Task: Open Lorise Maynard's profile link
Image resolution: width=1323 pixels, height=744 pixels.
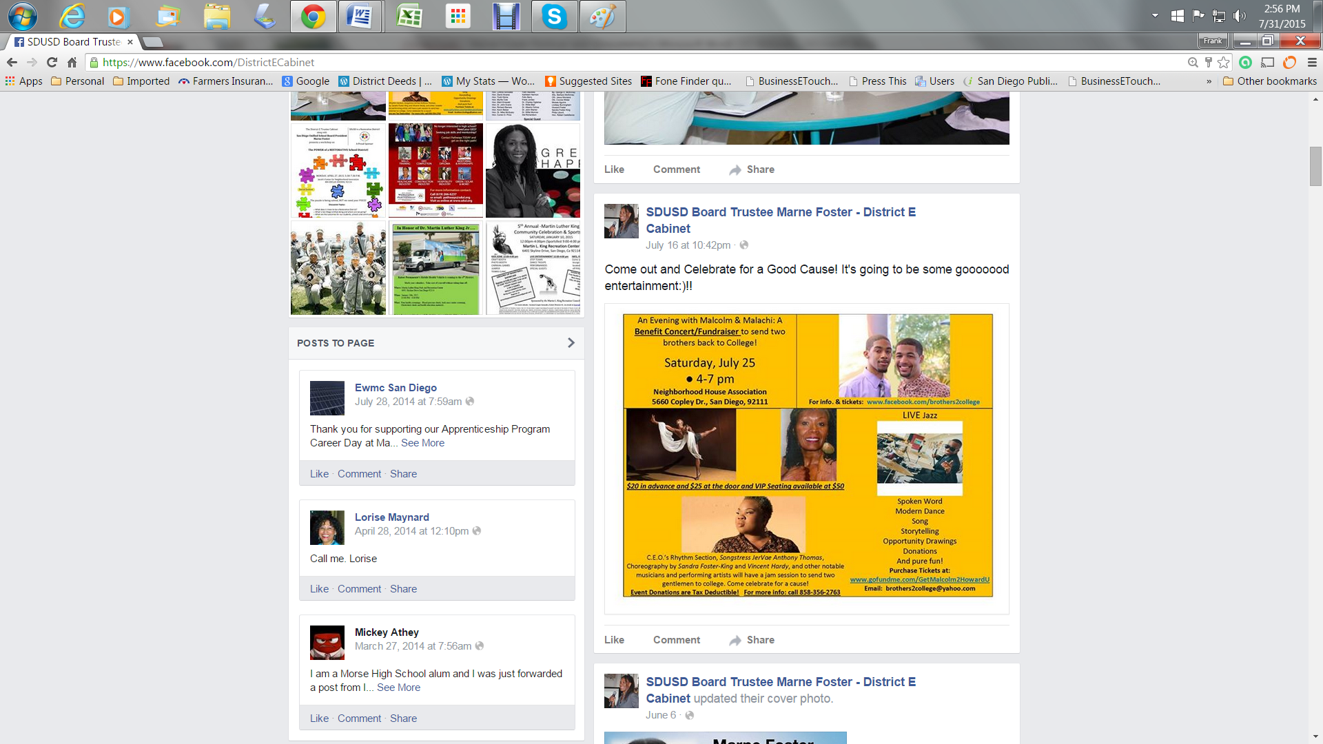Action: pos(391,517)
